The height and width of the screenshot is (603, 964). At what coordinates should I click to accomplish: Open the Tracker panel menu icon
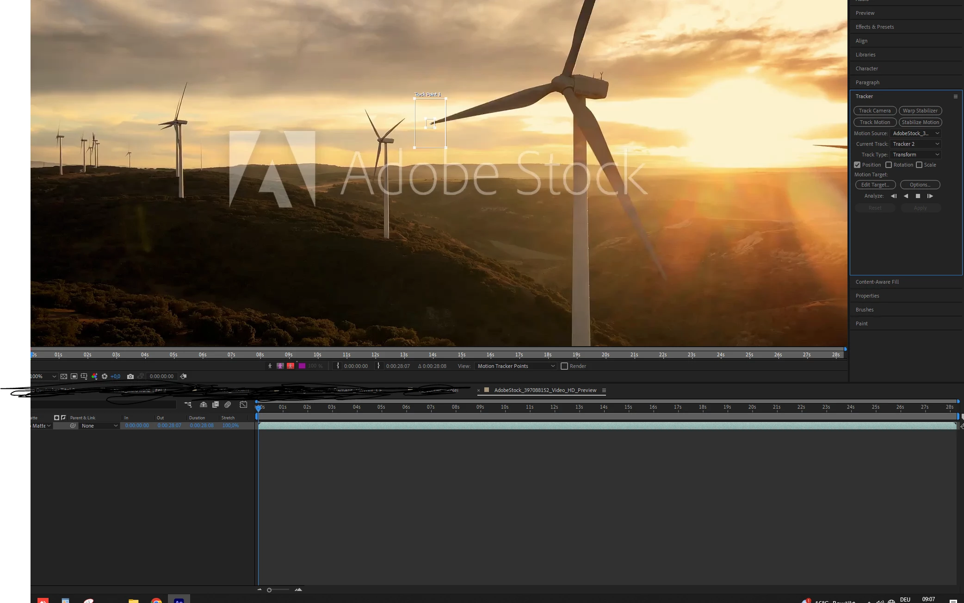tap(955, 96)
